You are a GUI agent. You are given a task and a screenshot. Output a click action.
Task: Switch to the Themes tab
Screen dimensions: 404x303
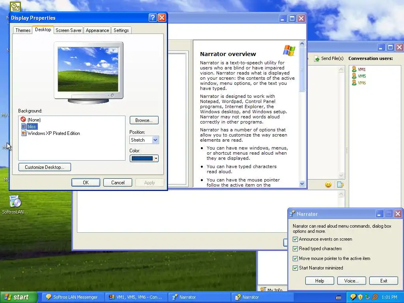click(x=22, y=30)
